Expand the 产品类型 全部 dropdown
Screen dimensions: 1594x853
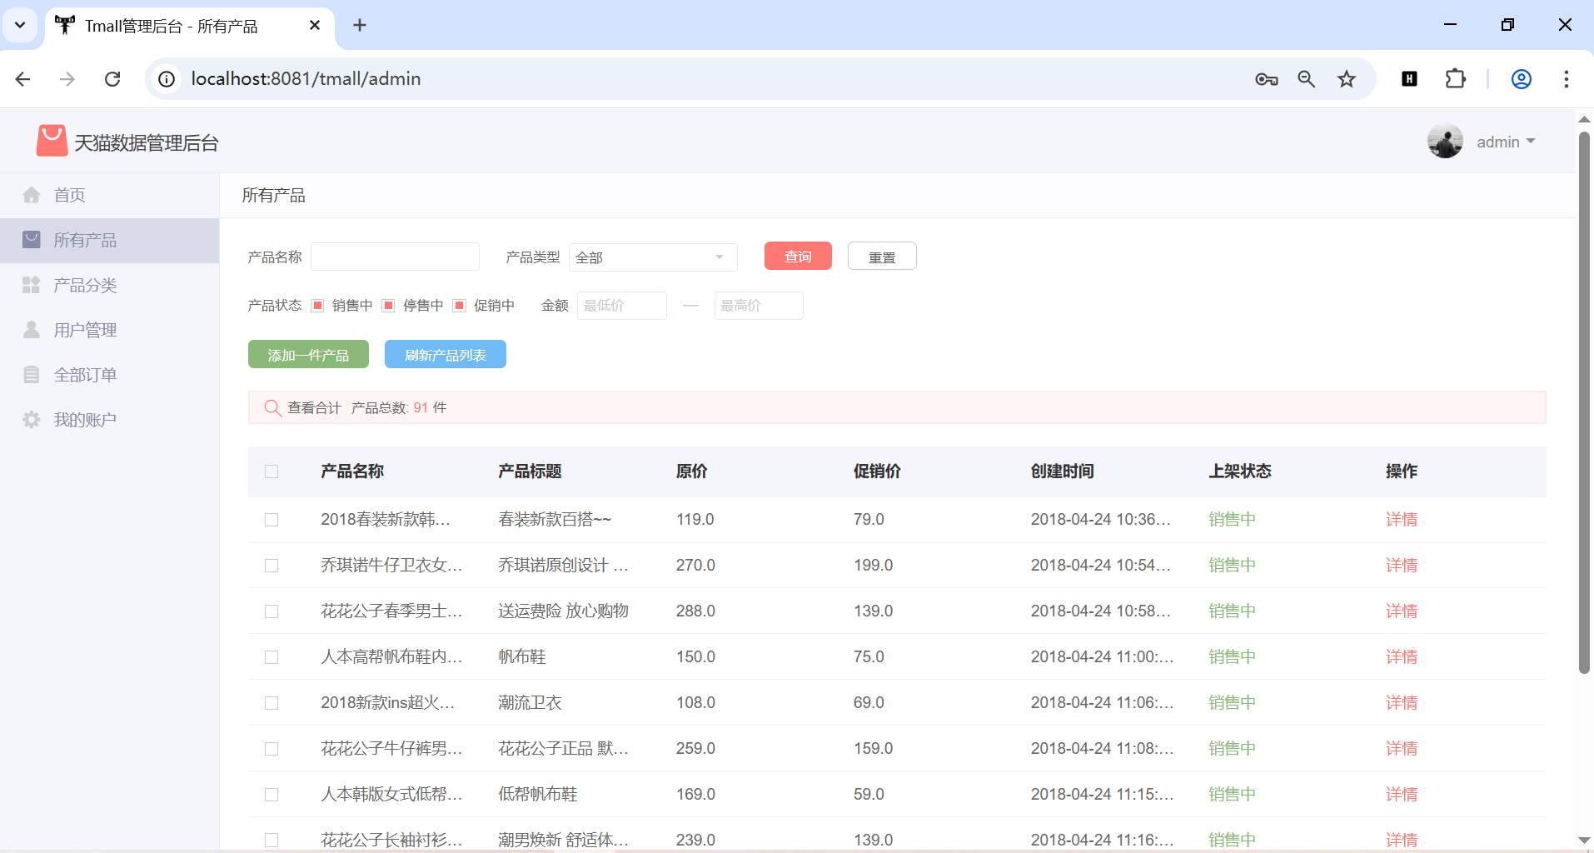point(653,257)
